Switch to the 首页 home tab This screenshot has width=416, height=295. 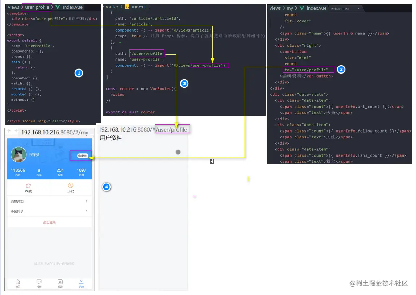(x=18, y=283)
